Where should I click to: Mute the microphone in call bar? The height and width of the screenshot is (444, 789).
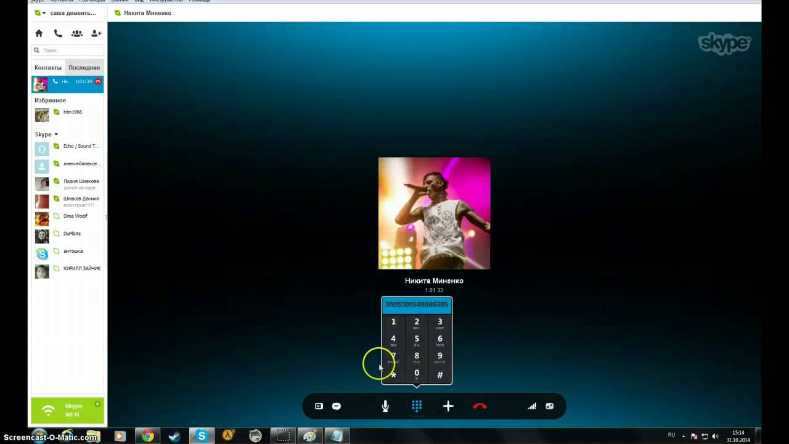(x=385, y=406)
